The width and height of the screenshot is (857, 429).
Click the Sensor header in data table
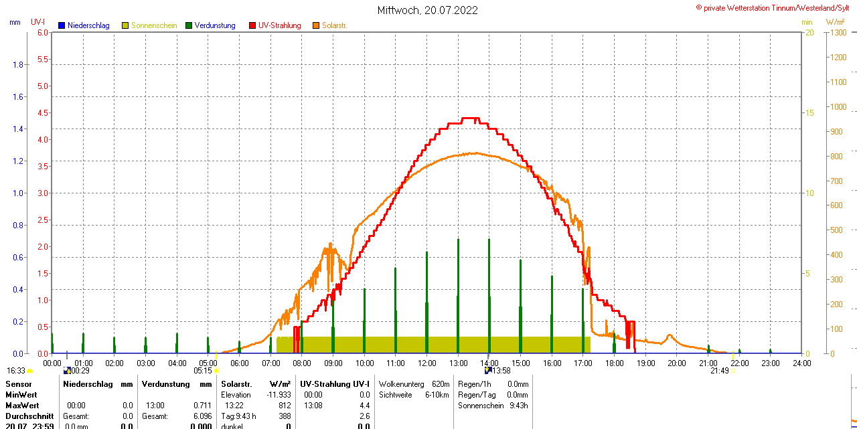pyautogui.click(x=19, y=384)
